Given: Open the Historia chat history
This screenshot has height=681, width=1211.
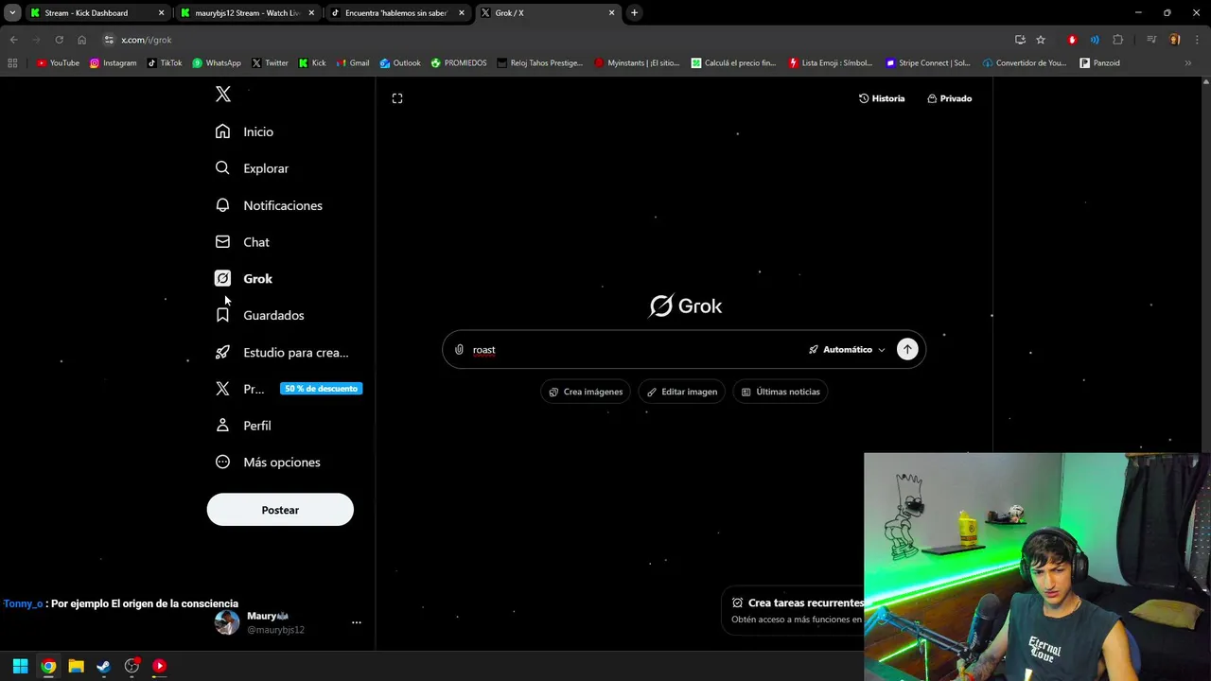Looking at the screenshot, I should tap(882, 98).
